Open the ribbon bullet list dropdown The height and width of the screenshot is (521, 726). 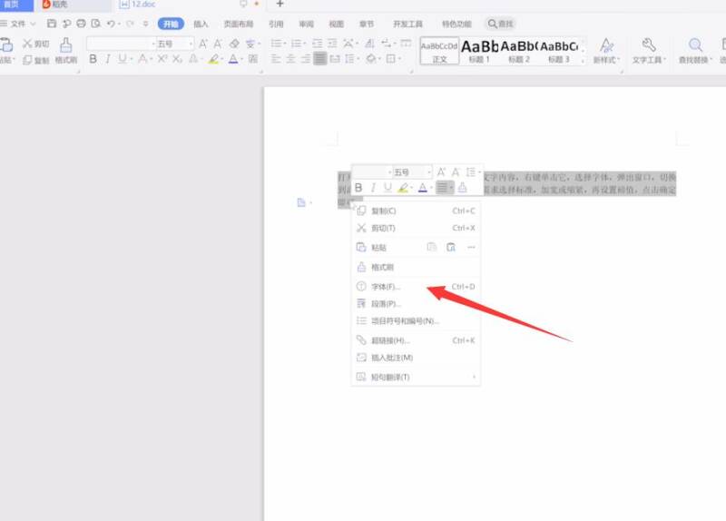point(285,44)
